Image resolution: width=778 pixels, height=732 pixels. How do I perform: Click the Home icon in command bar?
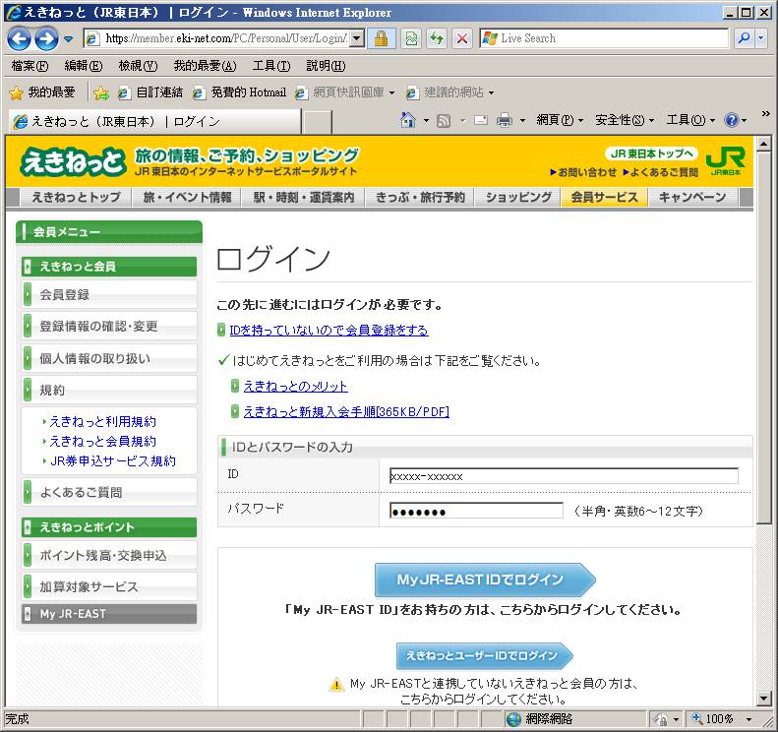click(408, 120)
